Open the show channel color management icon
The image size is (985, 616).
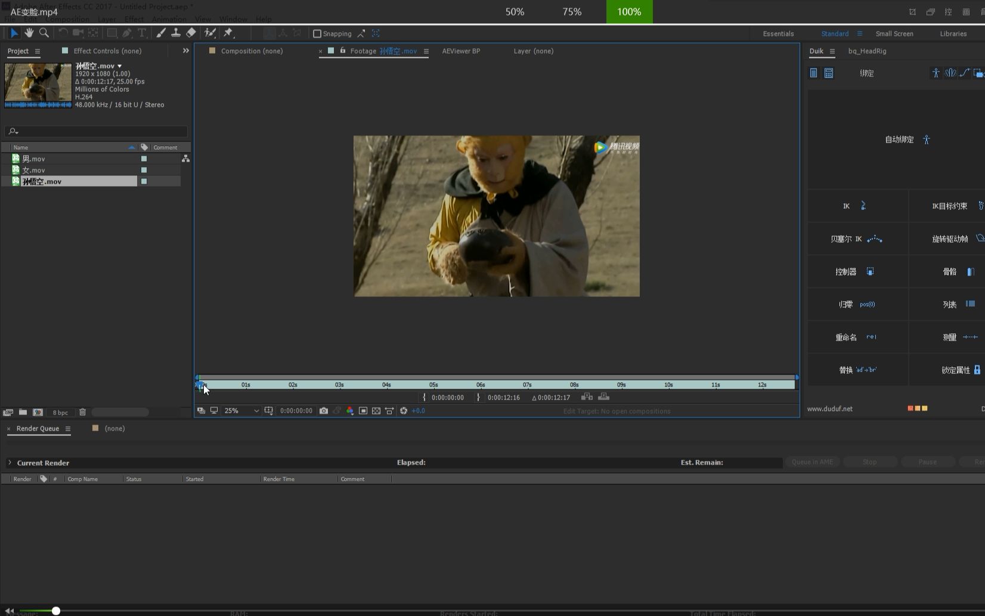(350, 411)
